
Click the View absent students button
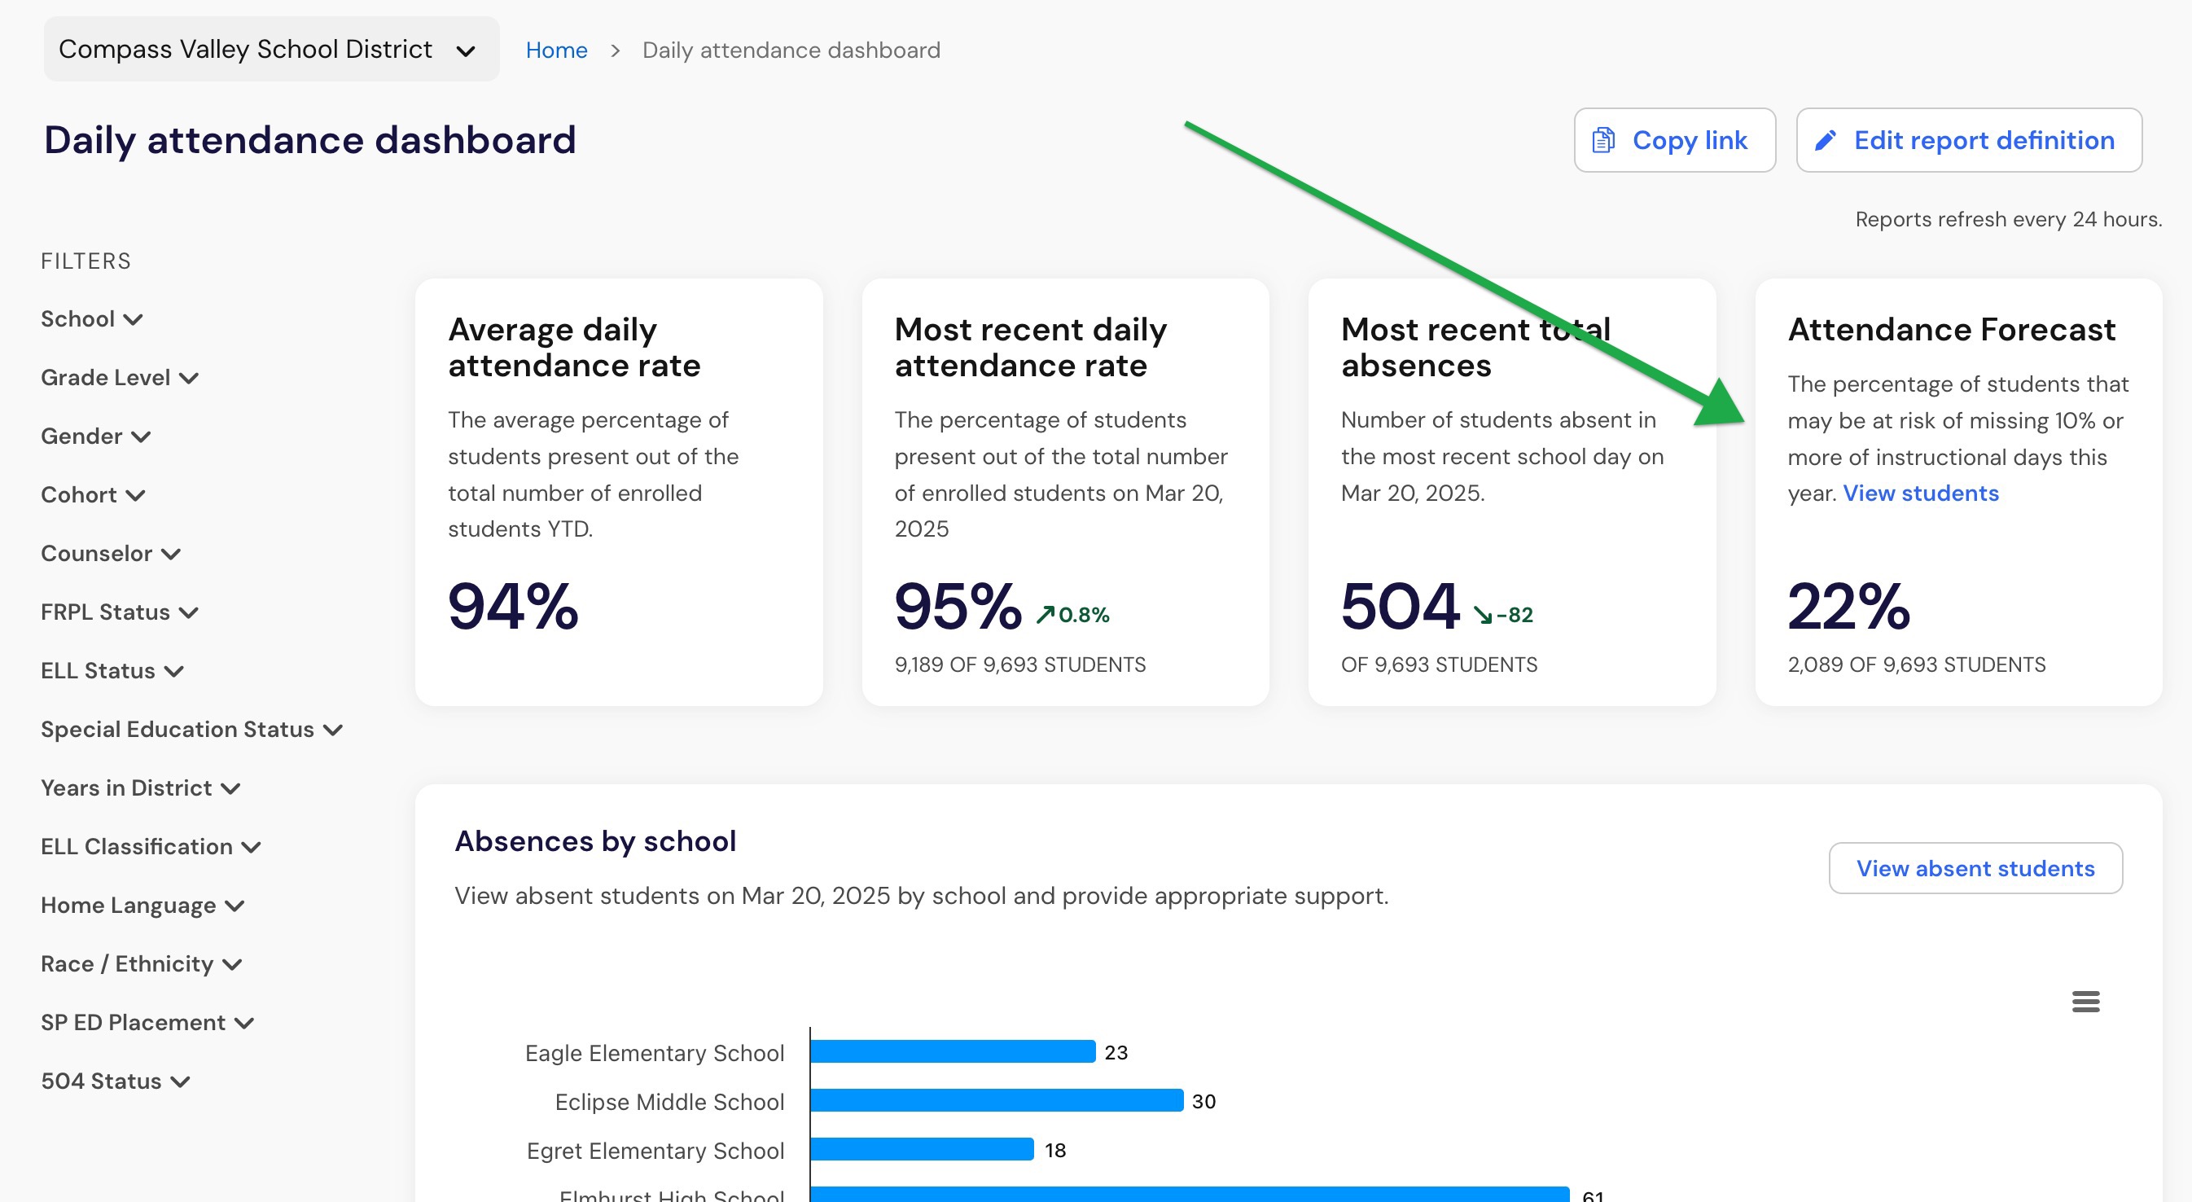tap(1975, 868)
